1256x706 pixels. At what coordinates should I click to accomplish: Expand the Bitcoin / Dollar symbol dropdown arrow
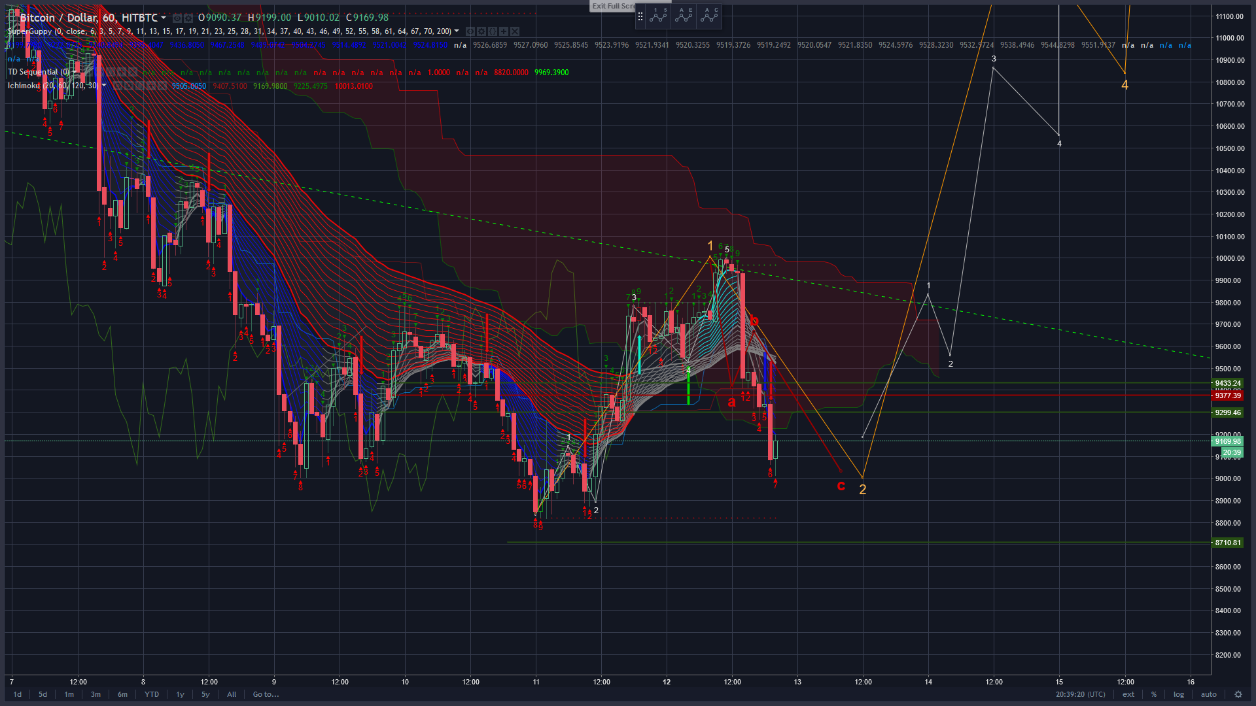pos(164,18)
